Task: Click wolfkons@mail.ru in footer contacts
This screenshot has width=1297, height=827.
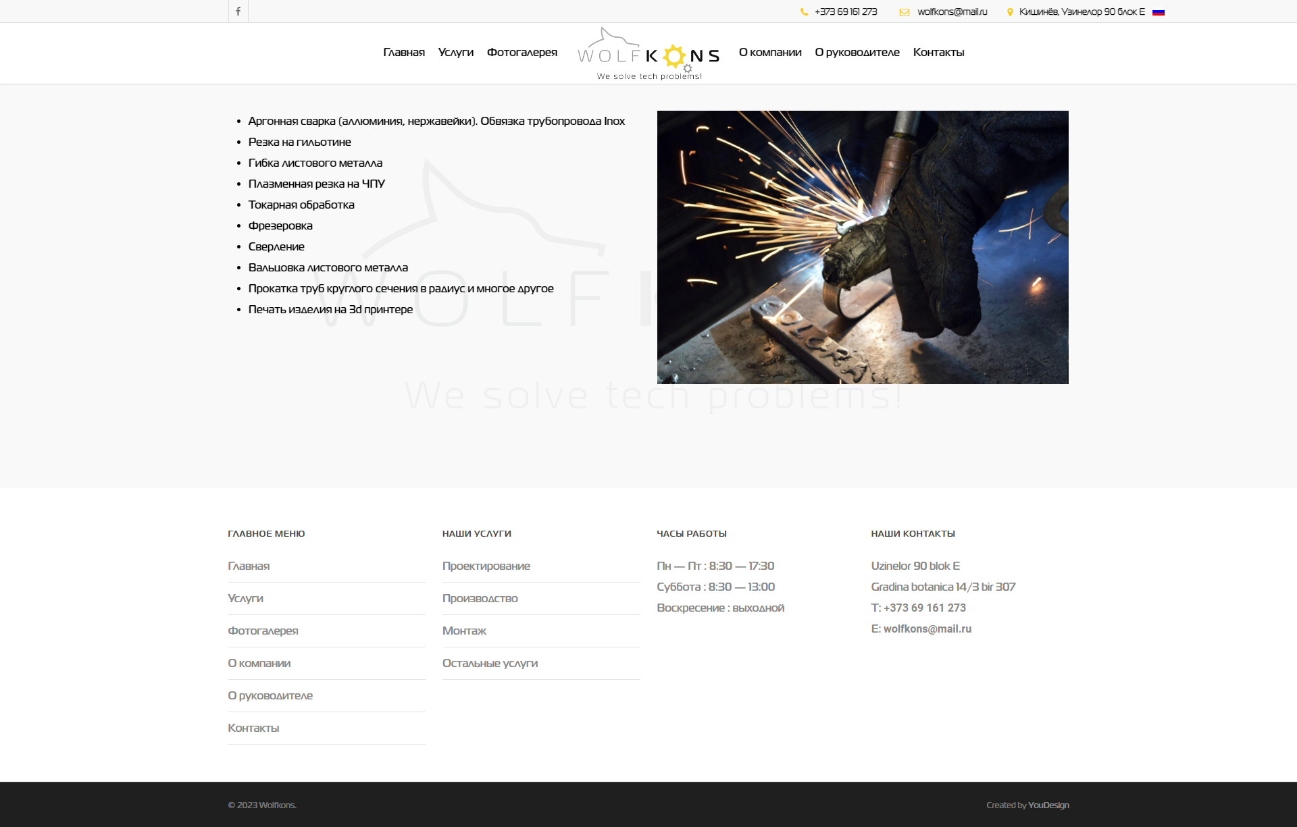Action: coord(927,629)
